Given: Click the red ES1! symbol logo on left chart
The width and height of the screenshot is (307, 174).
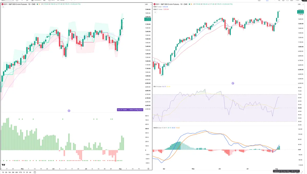Looking at the screenshot, I should [2, 4].
